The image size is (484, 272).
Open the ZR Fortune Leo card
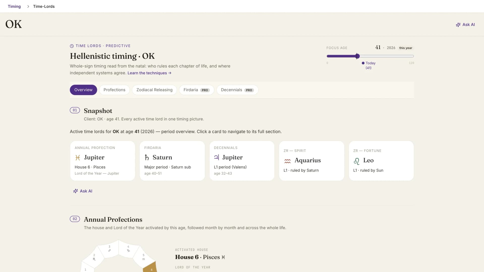pyautogui.click(x=381, y=161)
